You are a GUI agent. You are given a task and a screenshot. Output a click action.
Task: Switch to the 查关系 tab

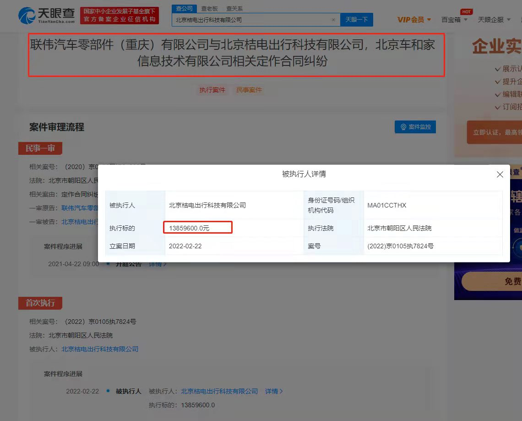[235, 9]
